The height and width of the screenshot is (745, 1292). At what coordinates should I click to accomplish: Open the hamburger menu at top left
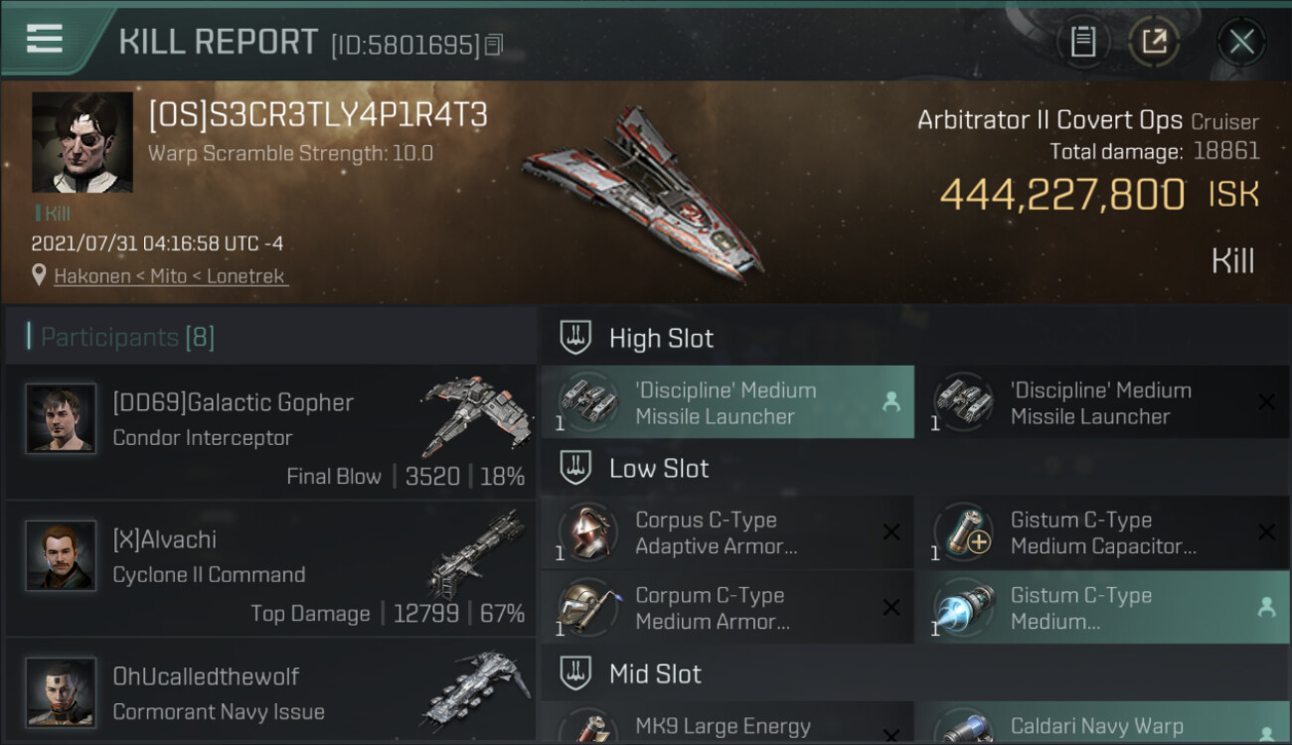(45, 39)
